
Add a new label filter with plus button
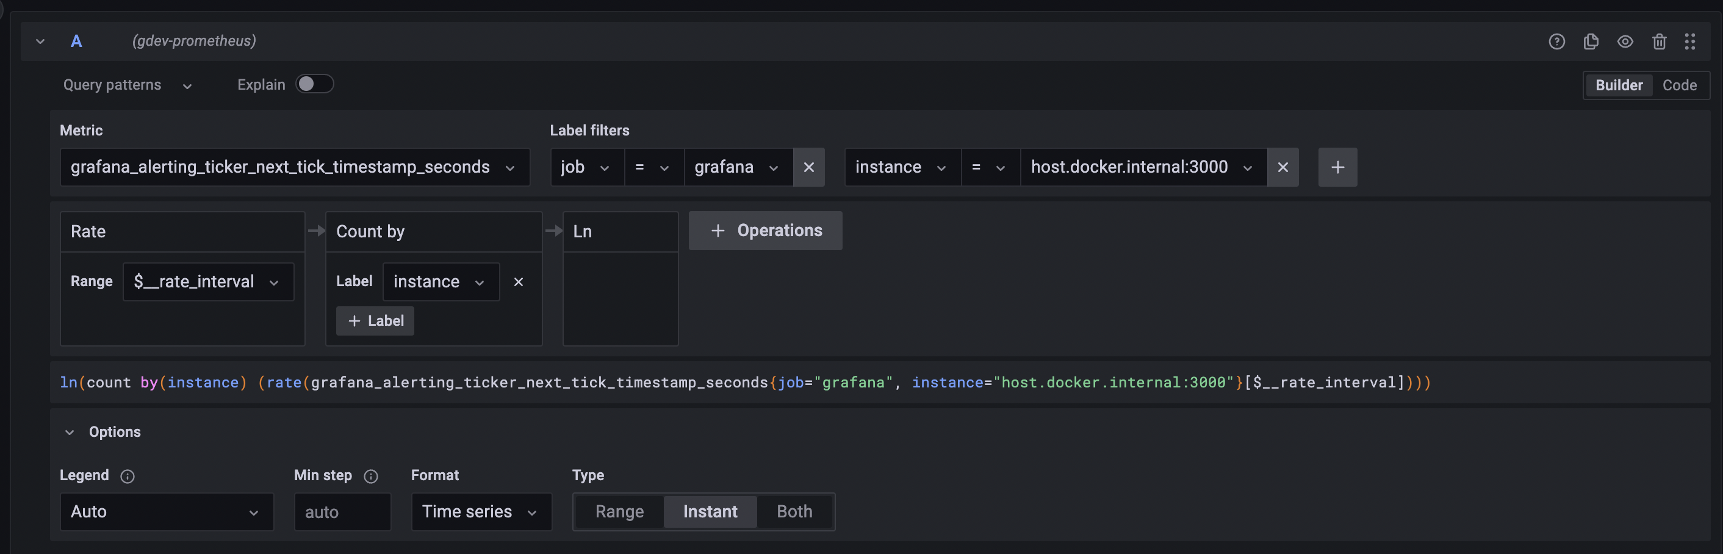coord(1338,167)
